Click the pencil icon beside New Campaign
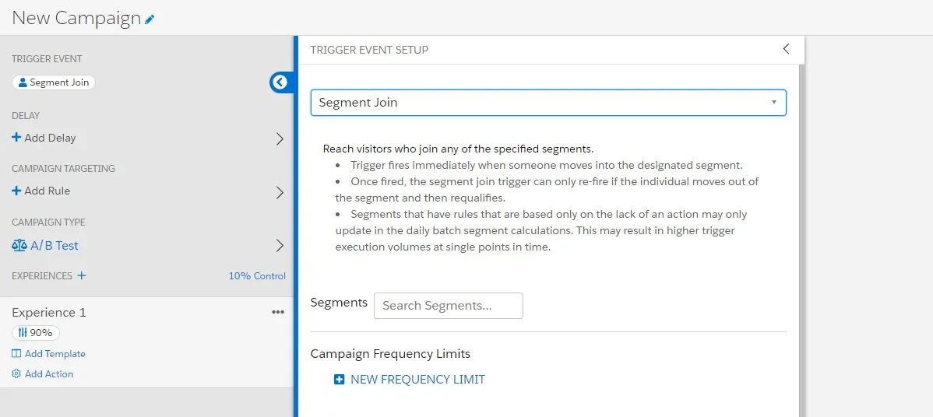The width and height of the screenshot is (933, 417). [150, 19]
